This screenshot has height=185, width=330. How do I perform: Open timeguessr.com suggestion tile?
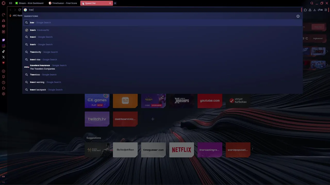click(153, 150)
